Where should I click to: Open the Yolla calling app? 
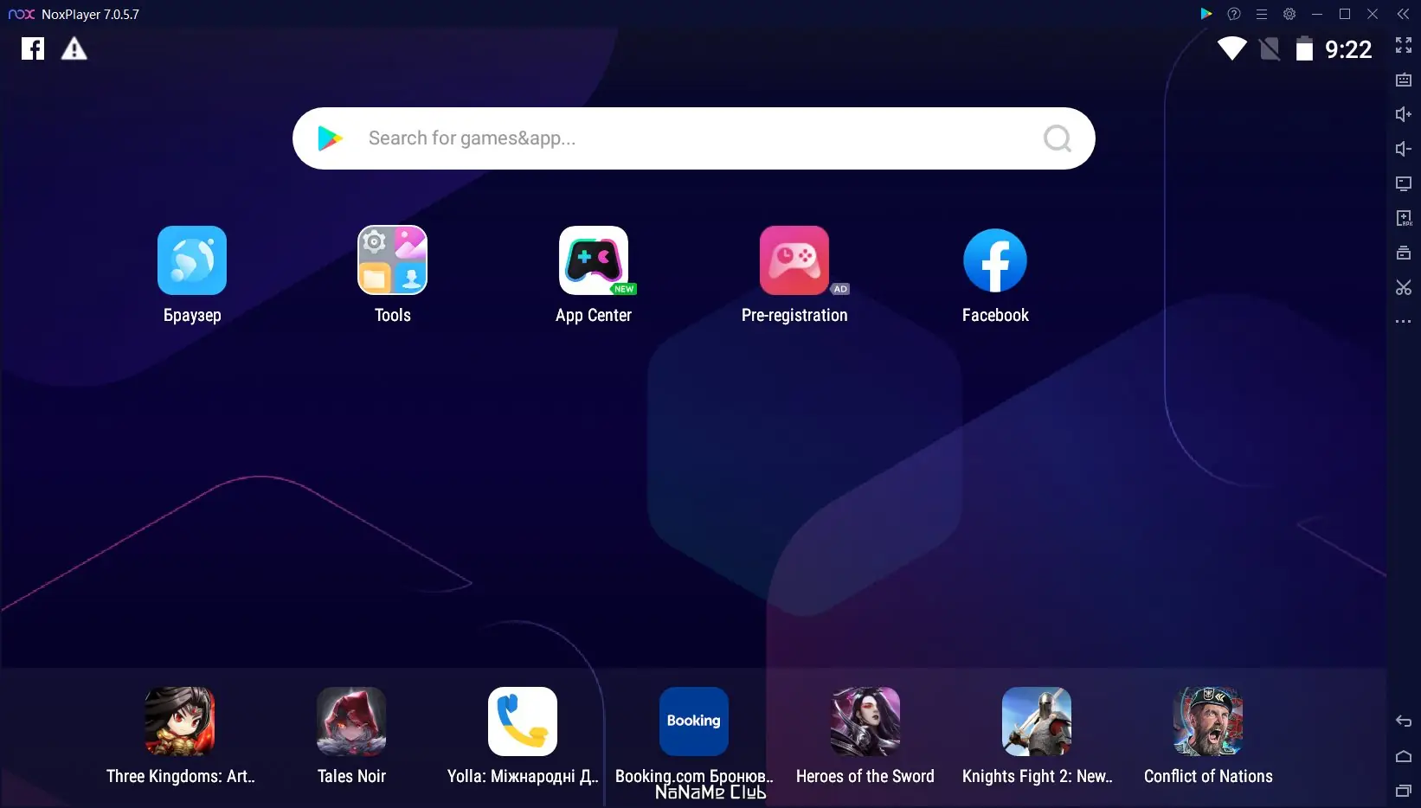click(523, 721)
